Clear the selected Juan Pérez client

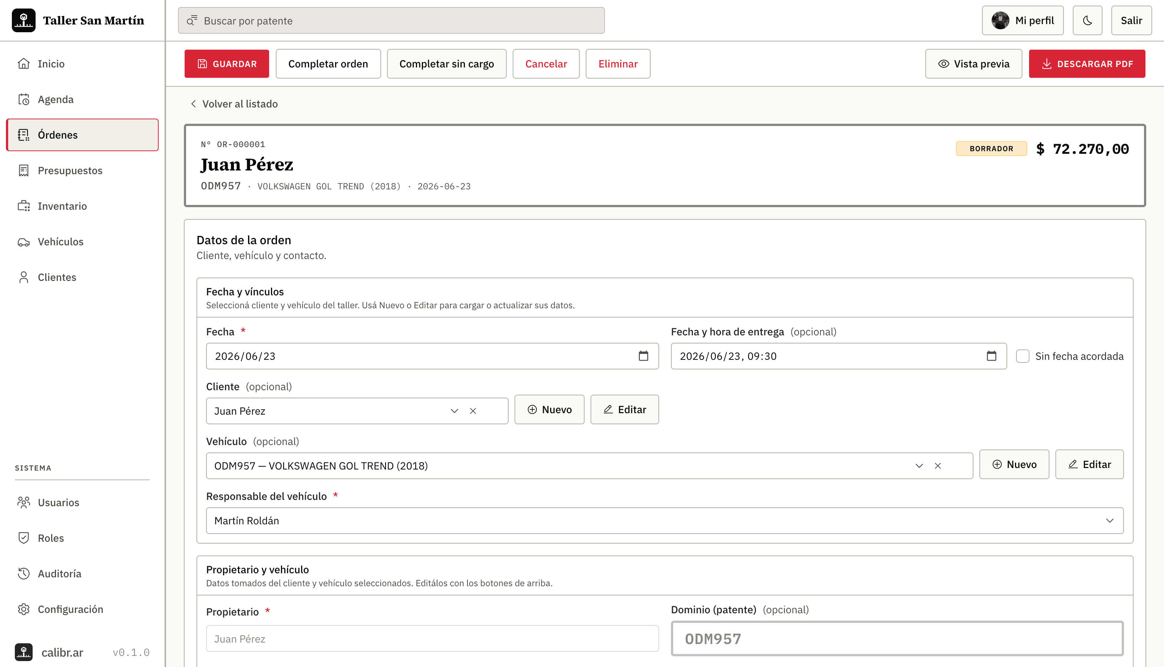(x=473, y=411)
